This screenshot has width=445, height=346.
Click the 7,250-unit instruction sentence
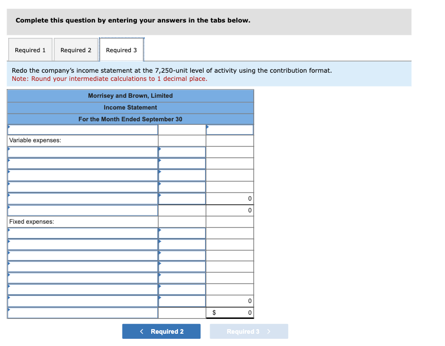[x=172, y=70]
